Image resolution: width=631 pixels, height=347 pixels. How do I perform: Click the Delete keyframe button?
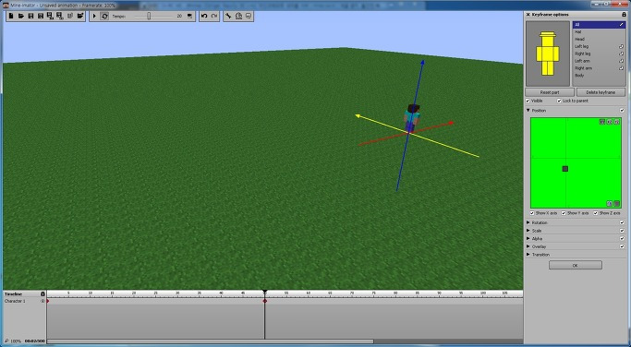(x=601, y=92)
